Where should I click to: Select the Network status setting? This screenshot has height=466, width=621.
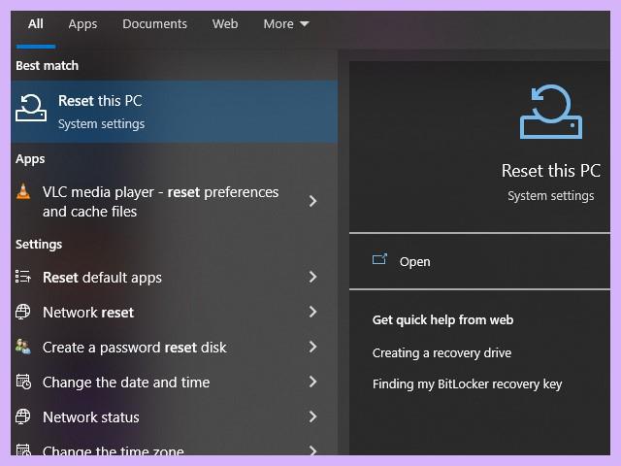coord(175,416)
